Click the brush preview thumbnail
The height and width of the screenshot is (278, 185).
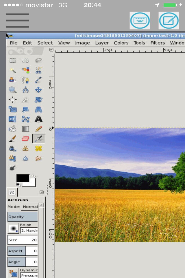pyautogui.click(x=13, y=228)
